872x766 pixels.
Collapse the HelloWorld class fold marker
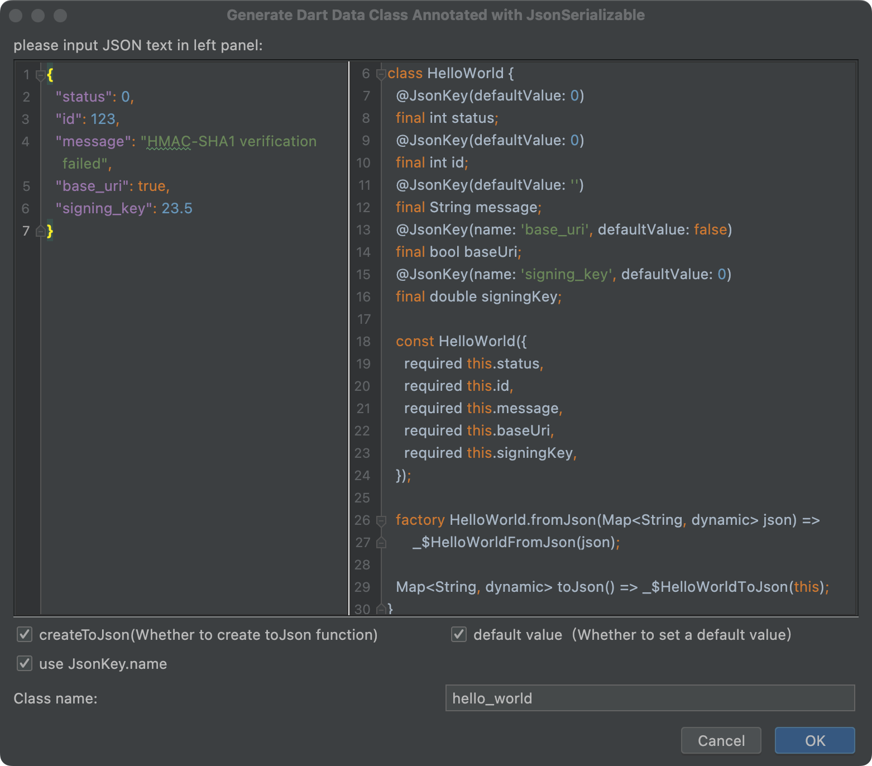click(x=381, y=74)
